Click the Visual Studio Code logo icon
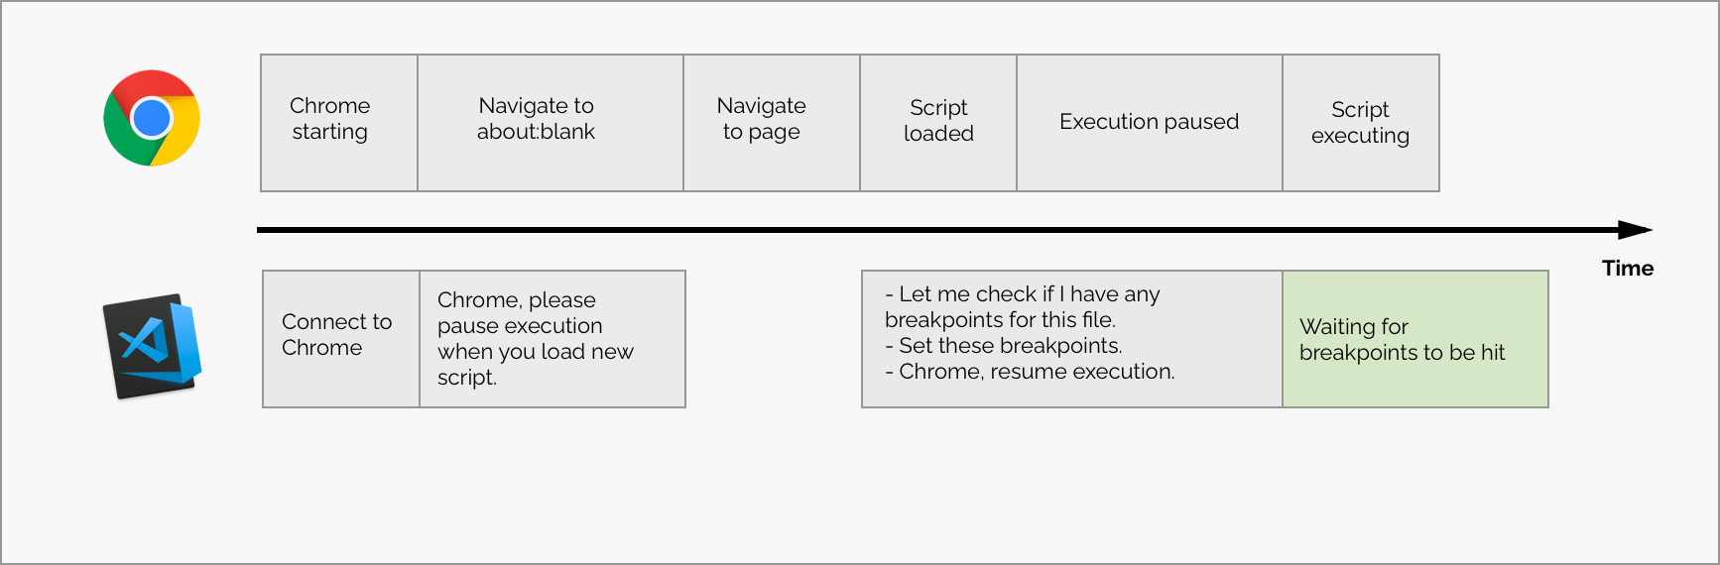The height and width of the screenshot is (565, 1720). pos(152,346)
